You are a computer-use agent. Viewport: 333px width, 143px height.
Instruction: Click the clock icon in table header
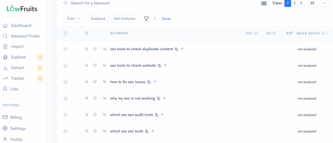(87, 33)
